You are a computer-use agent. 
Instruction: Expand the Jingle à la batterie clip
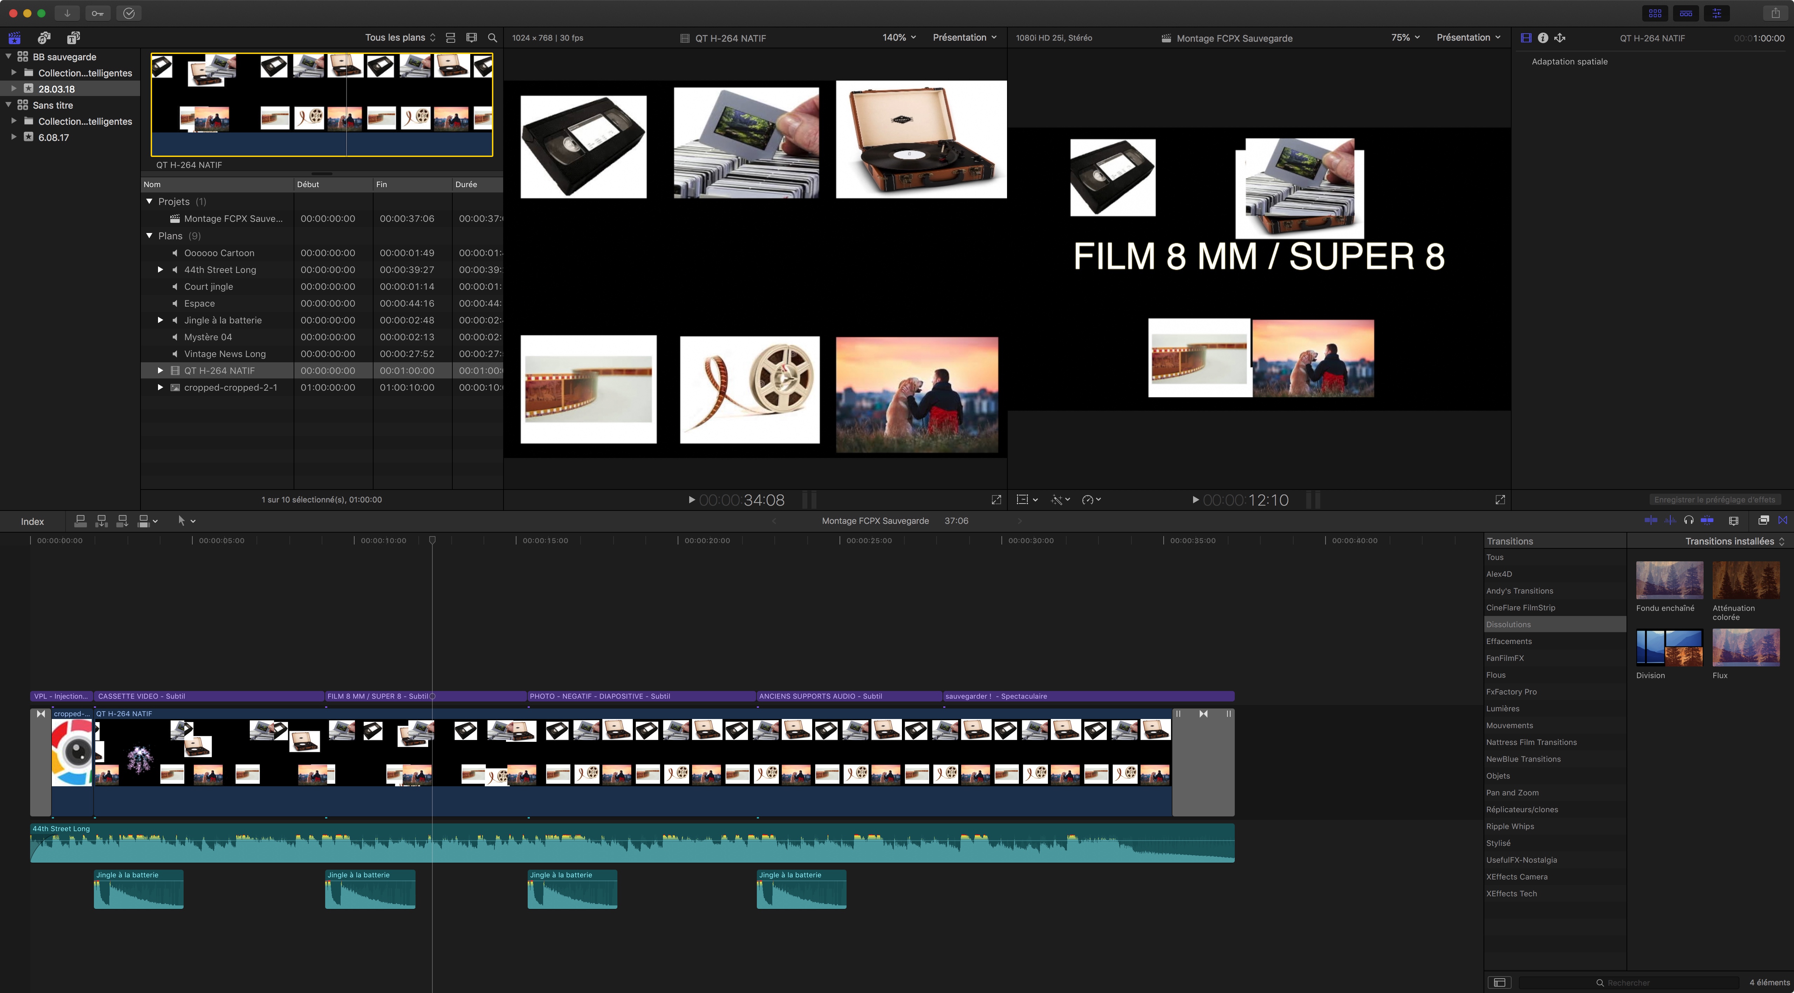tap(160, 320)
